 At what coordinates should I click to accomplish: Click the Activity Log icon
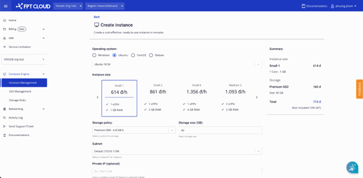click(4, 118)
